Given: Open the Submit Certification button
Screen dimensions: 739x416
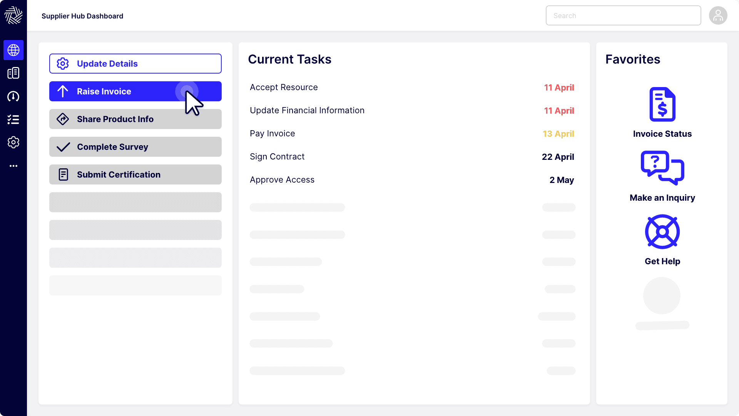Looking at the screenshot, I should point(135,174).
